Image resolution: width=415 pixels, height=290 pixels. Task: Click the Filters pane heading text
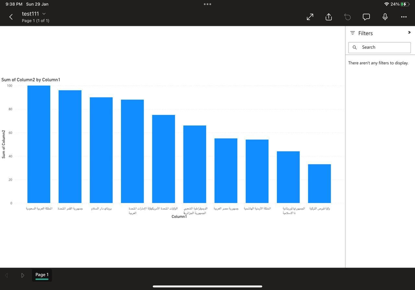365,33
